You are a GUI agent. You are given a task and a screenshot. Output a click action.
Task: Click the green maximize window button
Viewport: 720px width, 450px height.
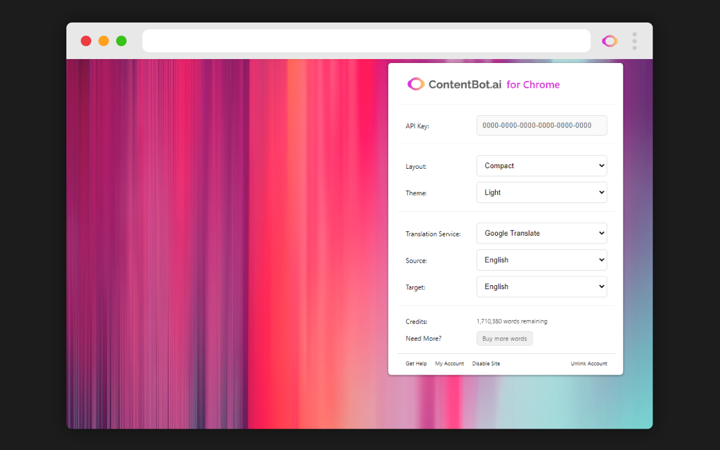point(121,41)
